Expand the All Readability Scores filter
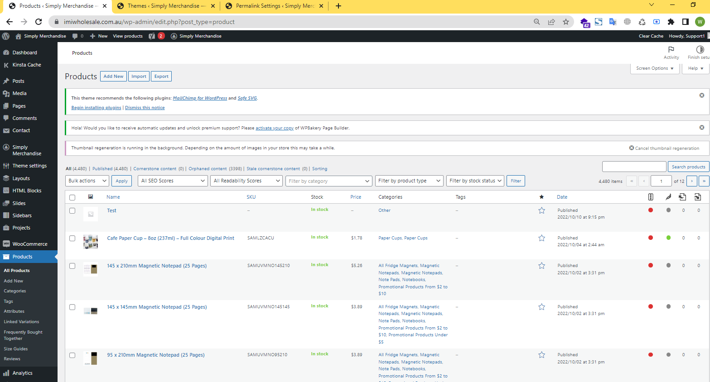 tap(247, 181)
